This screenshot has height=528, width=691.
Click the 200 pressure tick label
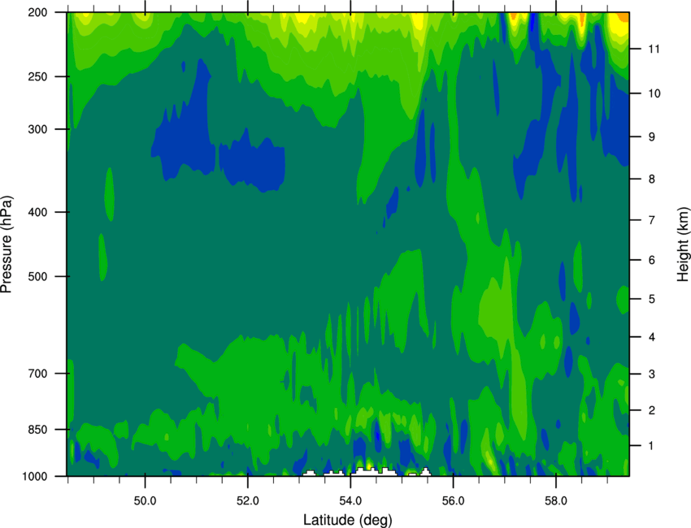(37, 12)
